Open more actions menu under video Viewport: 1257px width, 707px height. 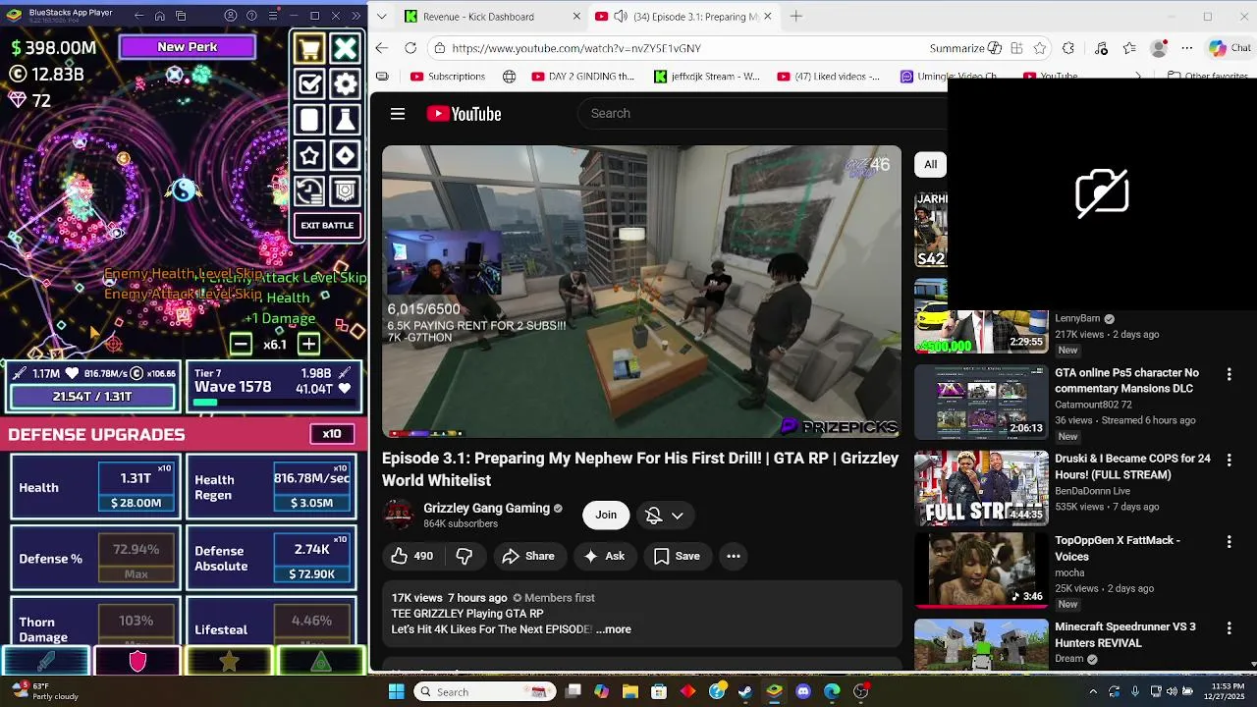click(734, 556)
